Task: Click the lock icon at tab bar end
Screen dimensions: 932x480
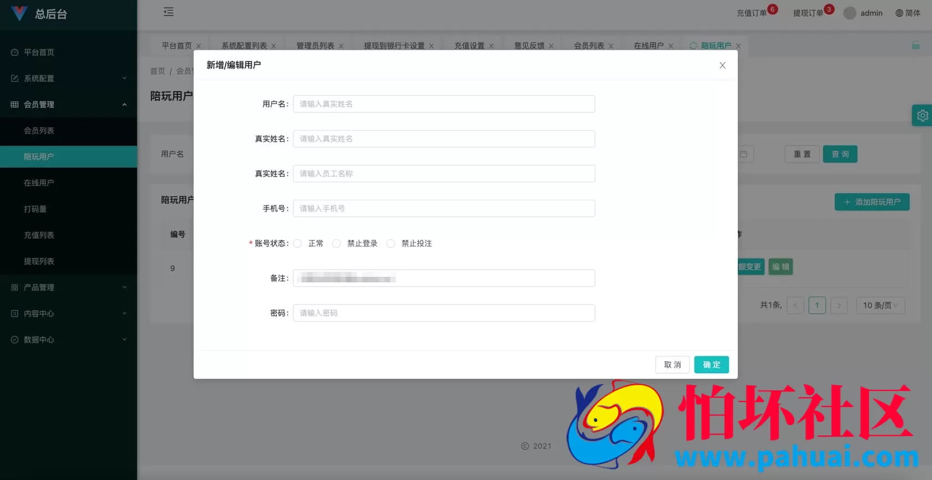Action: coord(916,45)
